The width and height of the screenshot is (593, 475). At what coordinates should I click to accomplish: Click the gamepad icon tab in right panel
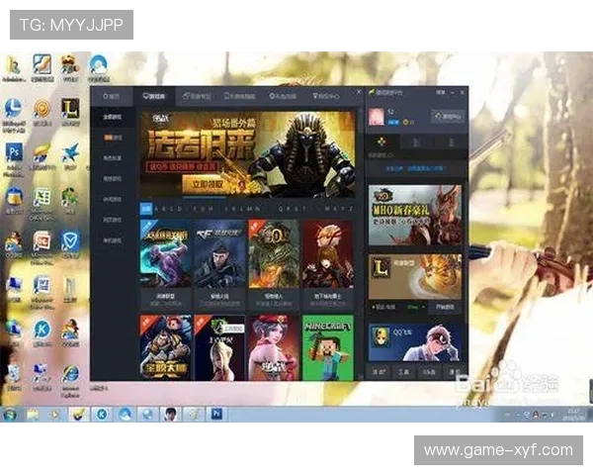click(x=381, y=142)
